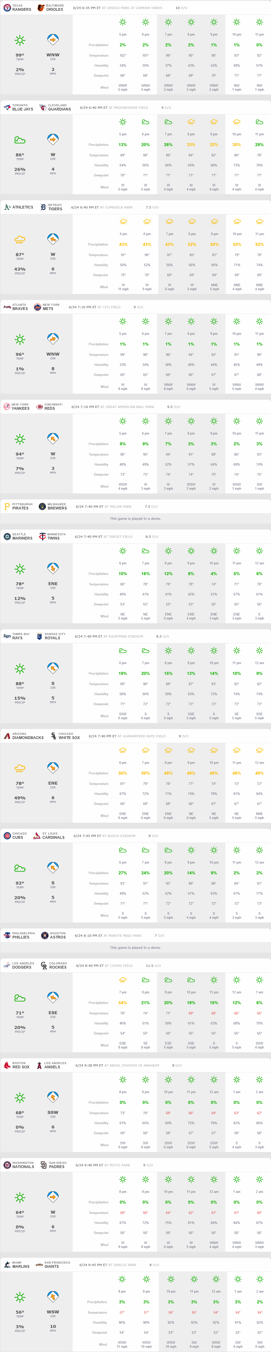Click the San Francisco Giants logo

(x=39, y=1264)
